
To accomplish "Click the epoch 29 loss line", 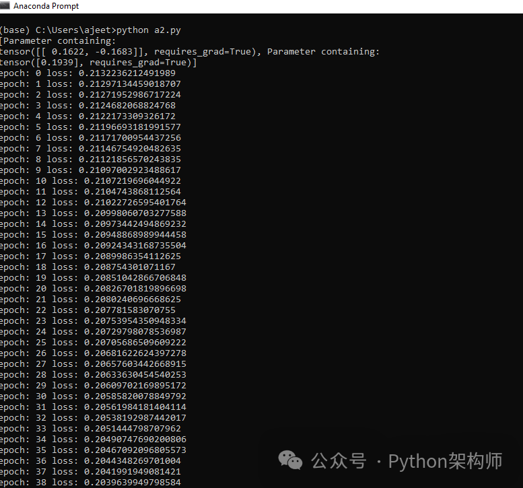I will pos(93,385).
